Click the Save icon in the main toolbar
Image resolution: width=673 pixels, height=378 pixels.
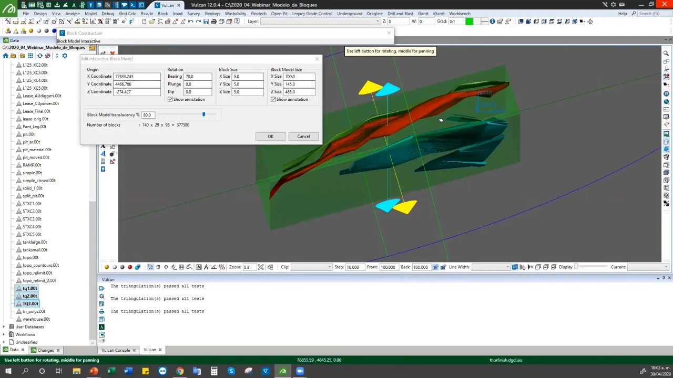click(x=206, y=22)
